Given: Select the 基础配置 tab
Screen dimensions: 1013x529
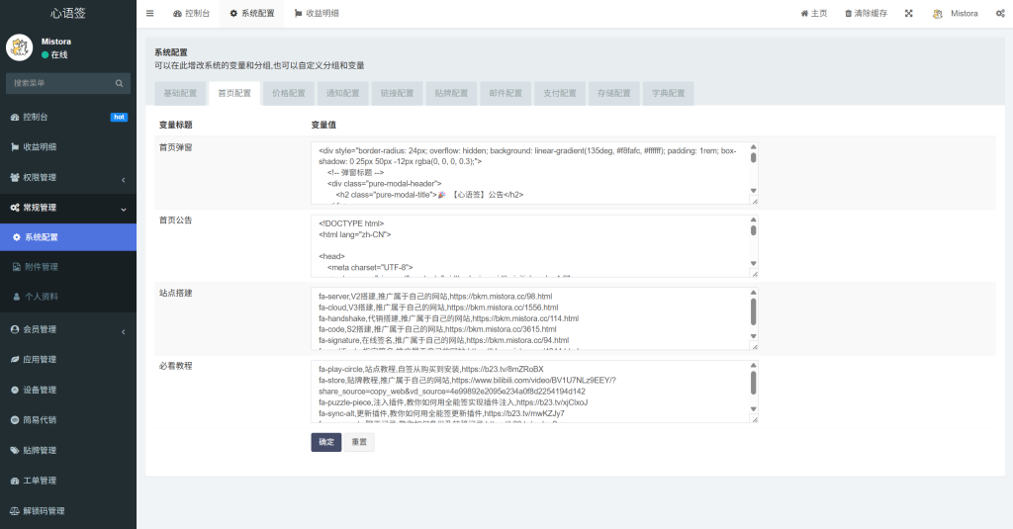Looking at the screenshot, I should point(180,93).
